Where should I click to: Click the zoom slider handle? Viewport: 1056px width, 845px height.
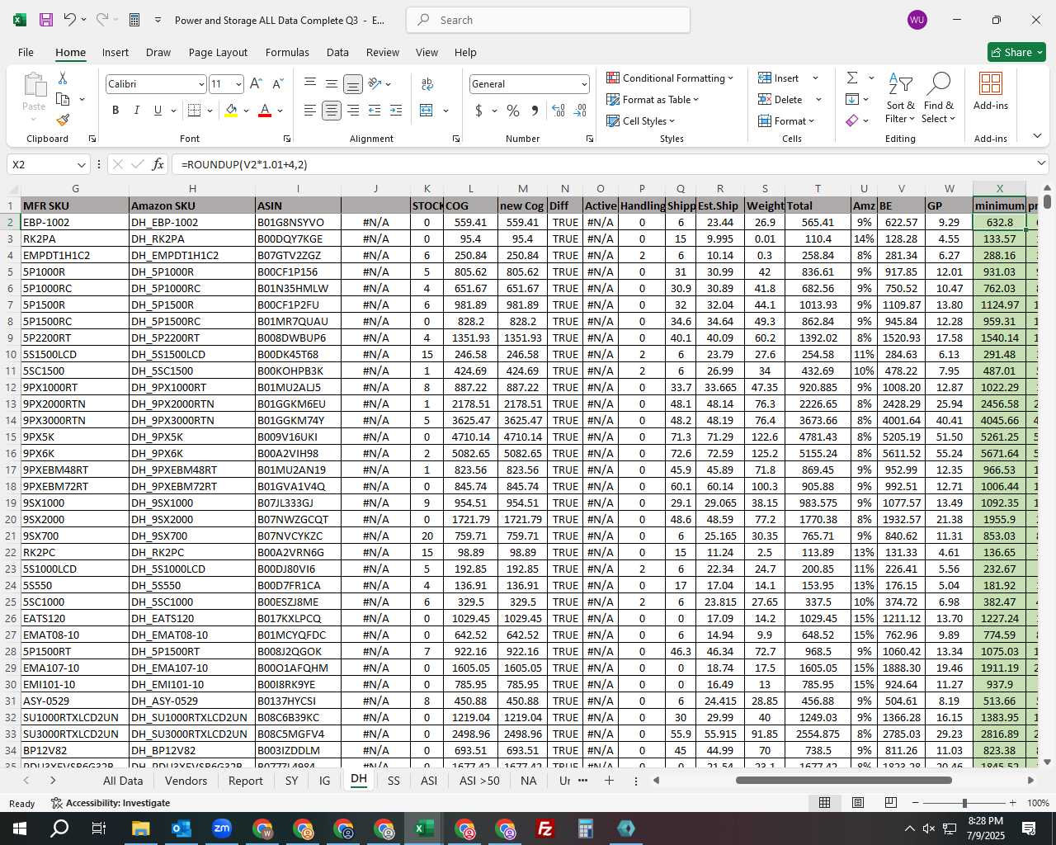[x=964, y=803]
